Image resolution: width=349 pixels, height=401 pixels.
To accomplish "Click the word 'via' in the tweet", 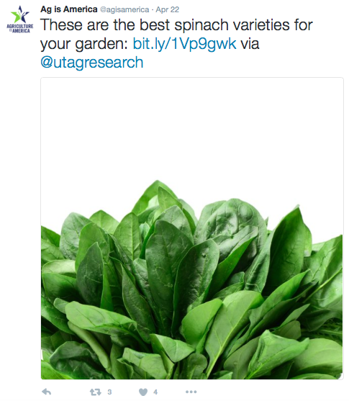I will coord(250,43).
